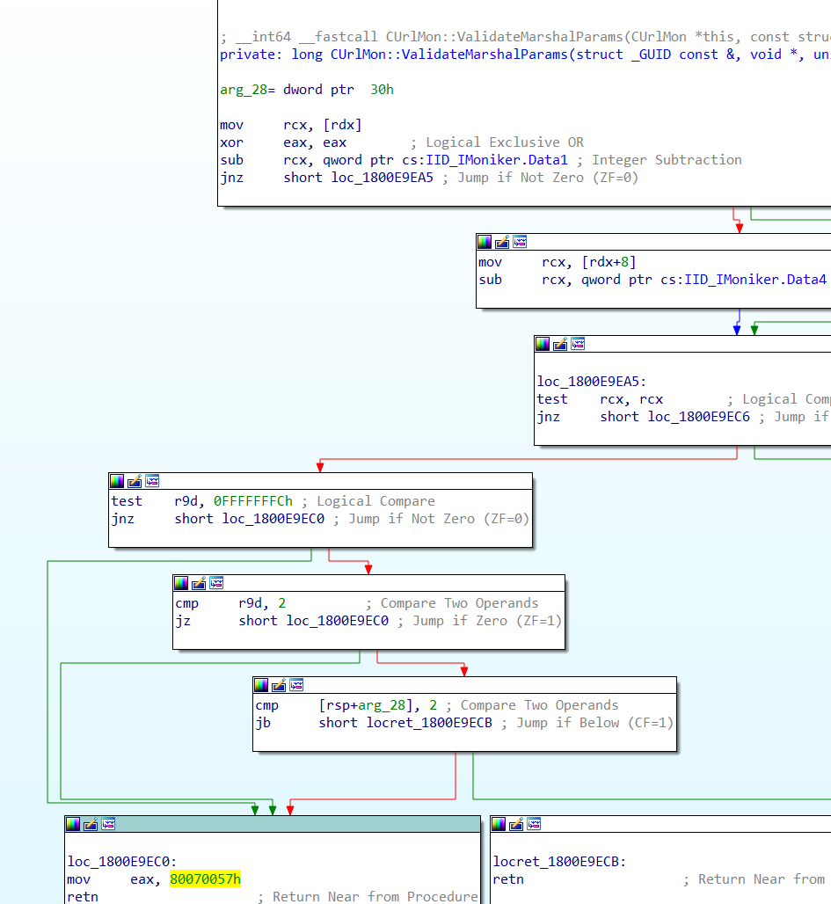This screenshot has width=831, height=904.
Task: Open the node color picker on the loc_1800E9EA5 block
Action: tap(543, 344)
